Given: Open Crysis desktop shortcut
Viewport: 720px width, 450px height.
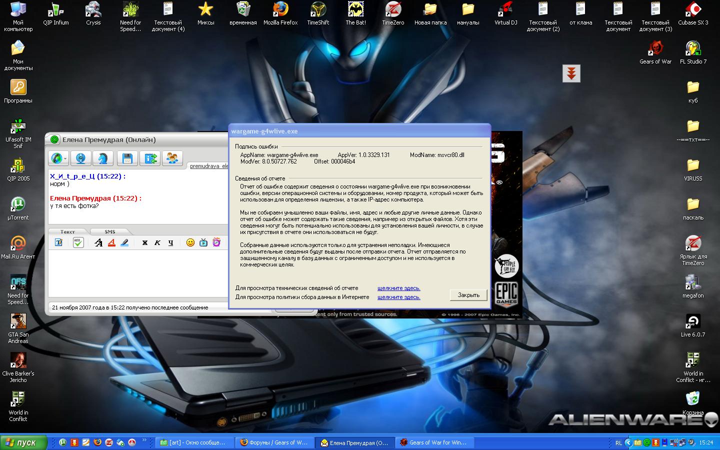Looking at the screenshot, I should pyautogui.click(x=93, y=13).
